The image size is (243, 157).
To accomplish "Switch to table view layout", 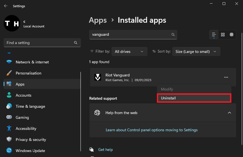I will point(231,35).
